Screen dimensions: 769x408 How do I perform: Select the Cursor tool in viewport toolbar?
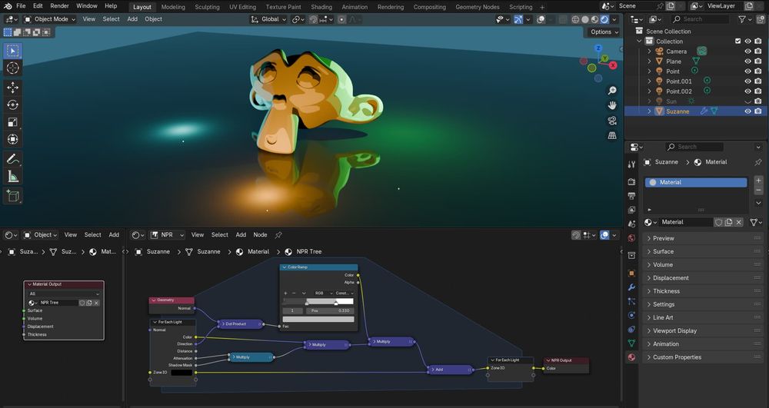click(13, 68)
